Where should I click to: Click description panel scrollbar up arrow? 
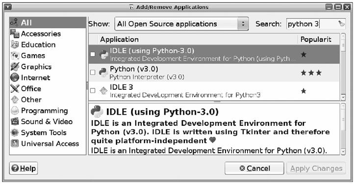pos(343,106)
